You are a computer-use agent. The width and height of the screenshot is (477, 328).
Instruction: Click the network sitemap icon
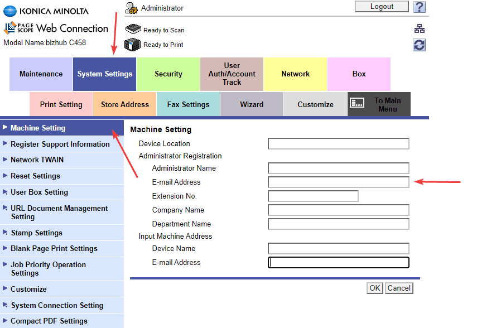tap(420, 30)
